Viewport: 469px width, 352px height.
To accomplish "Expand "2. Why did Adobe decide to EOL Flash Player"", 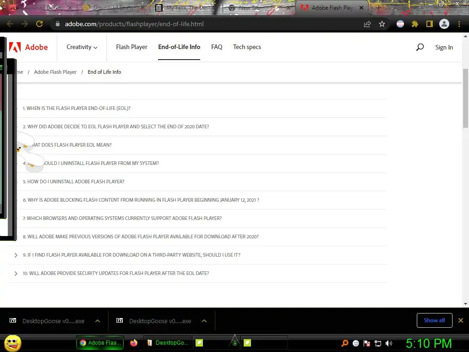I will (x=116, y=126).
